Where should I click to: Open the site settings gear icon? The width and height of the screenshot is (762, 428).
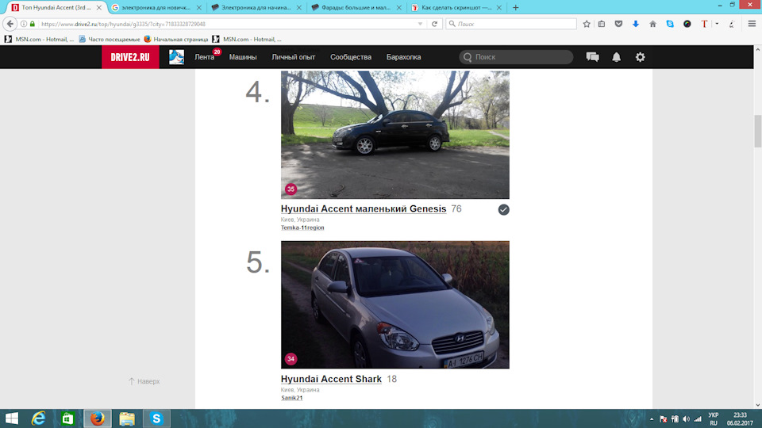click(x=640, y=57)
